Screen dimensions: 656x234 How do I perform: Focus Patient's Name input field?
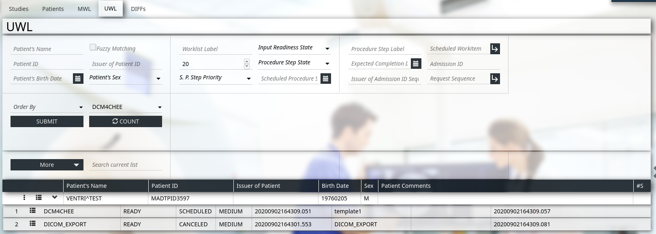pyautogui.click(x=47, y=49)
